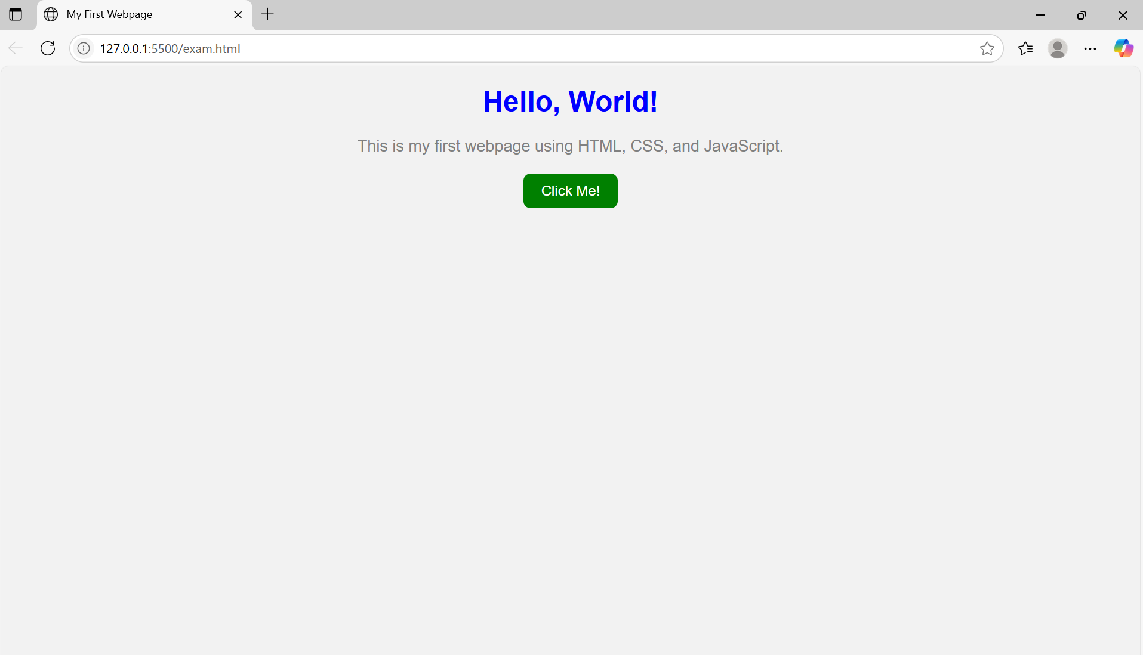This screenshot has height=655, width=1143.
Task: Open Settings and more ellipsis menu
Action: 1090,48
